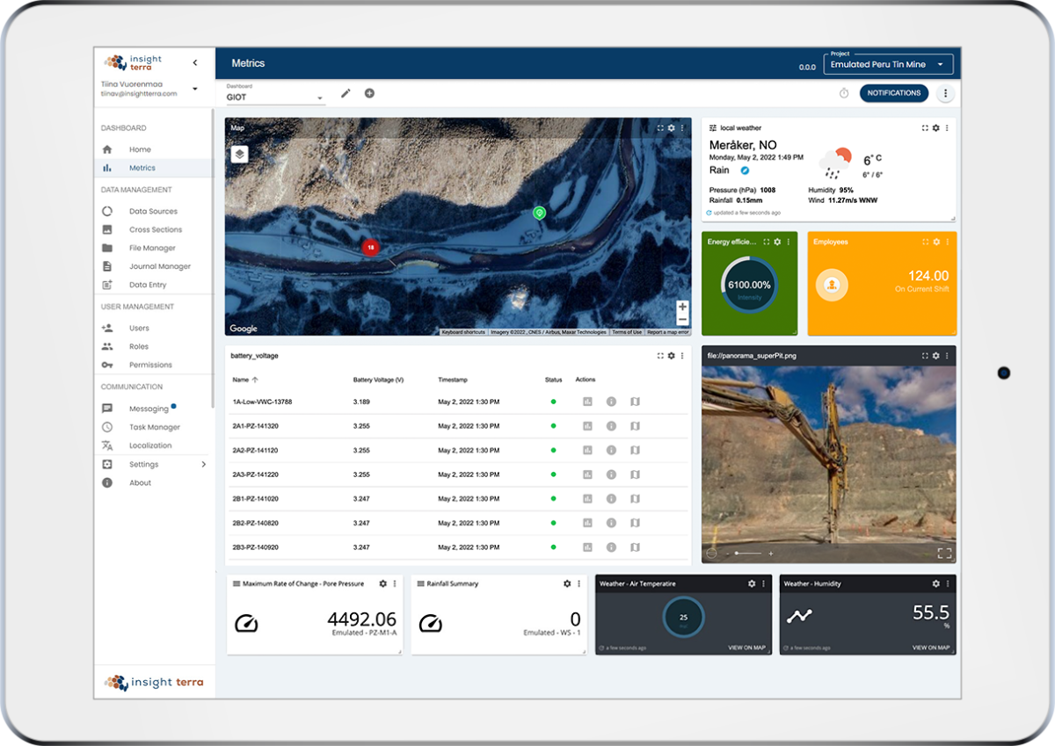Viewport: 1055px width, 746px height.
Task: Click VIEW ON MAP in Humidity widget
Action: [x=930, y=648]
